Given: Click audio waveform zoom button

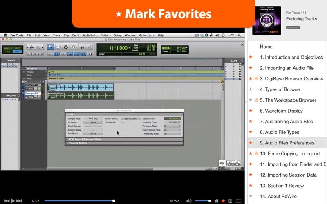Looking at the screenshot, I should 32,47.
